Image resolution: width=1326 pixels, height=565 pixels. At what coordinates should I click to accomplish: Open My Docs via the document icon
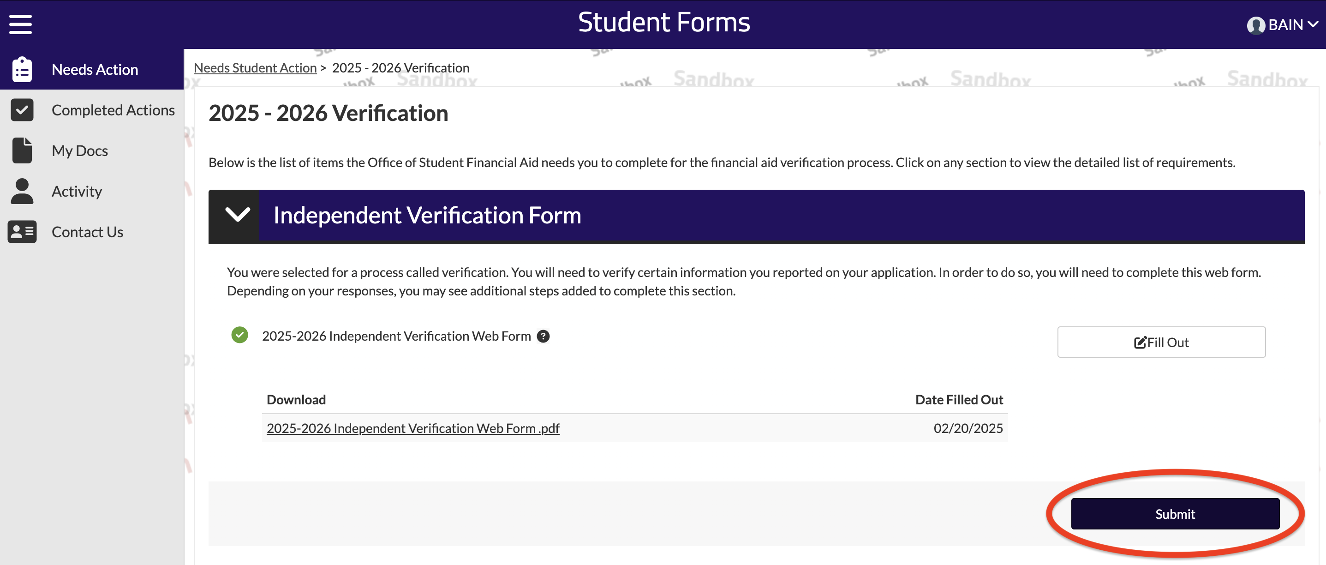(x=22, y=150)
